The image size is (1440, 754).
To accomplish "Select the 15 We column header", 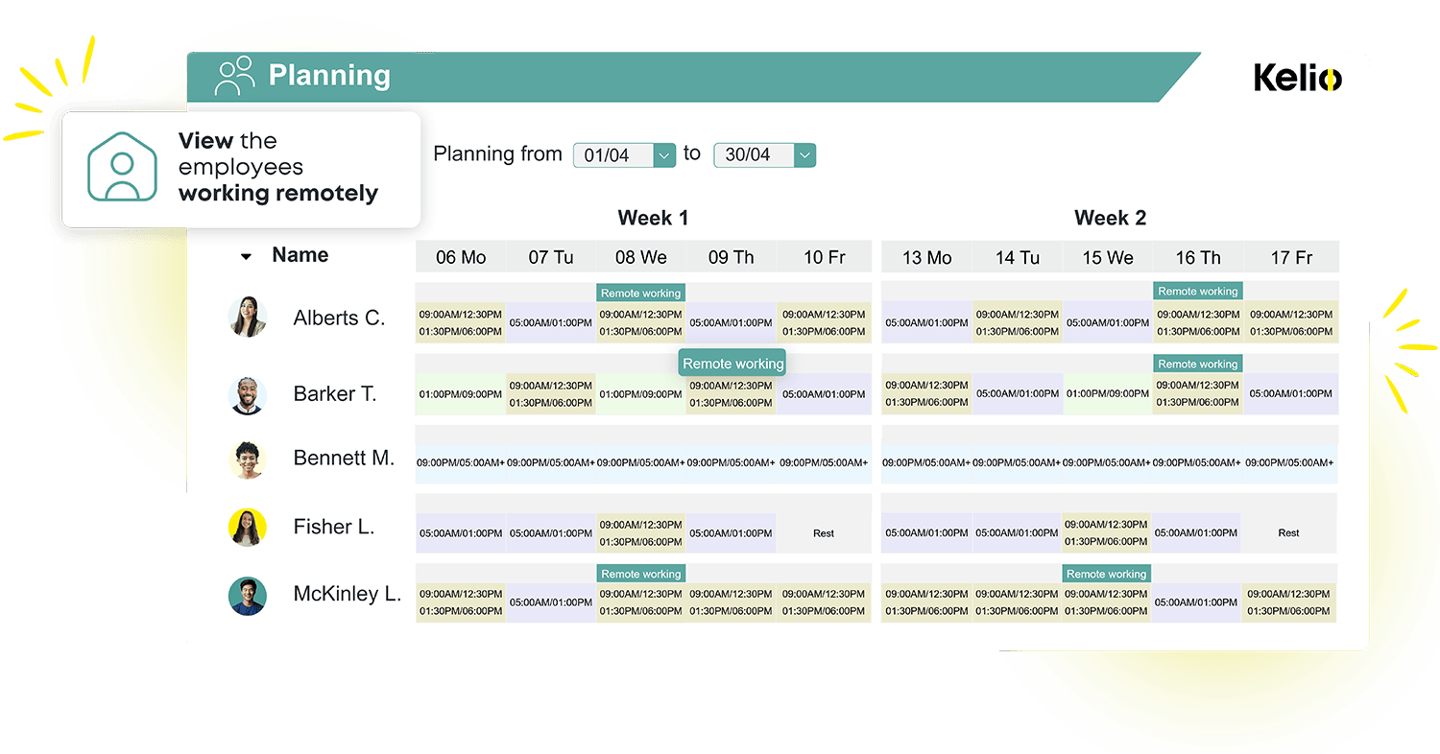I will 1108,257.
